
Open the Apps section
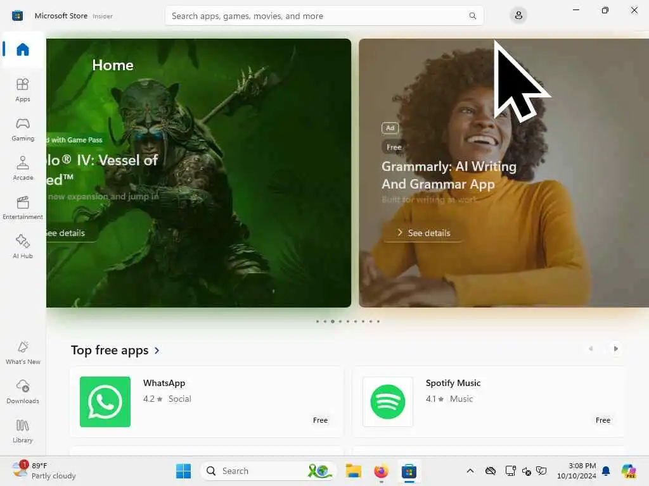click(23, 90)
